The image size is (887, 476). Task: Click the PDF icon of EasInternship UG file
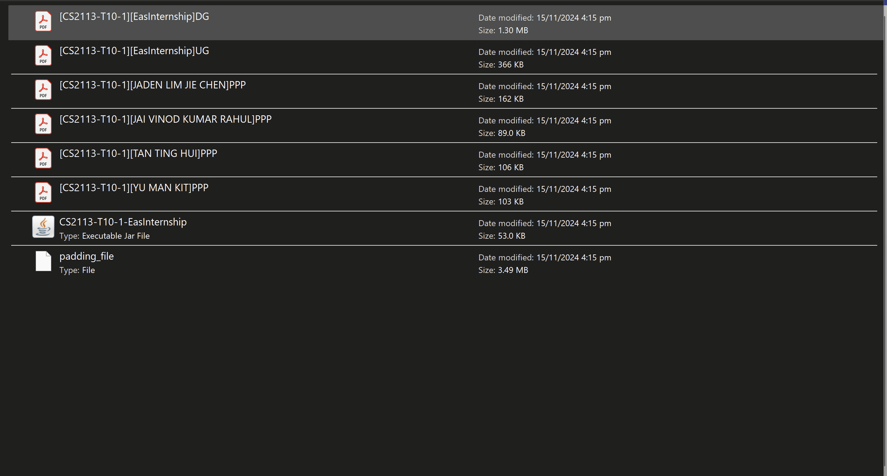(43, 56)
